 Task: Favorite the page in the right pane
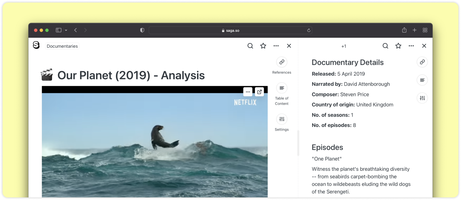point(398,46)
